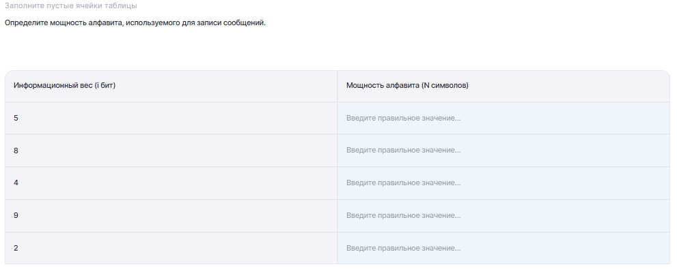Click the cell with value 8
The image size is (677, 269).
pos(171,151)
